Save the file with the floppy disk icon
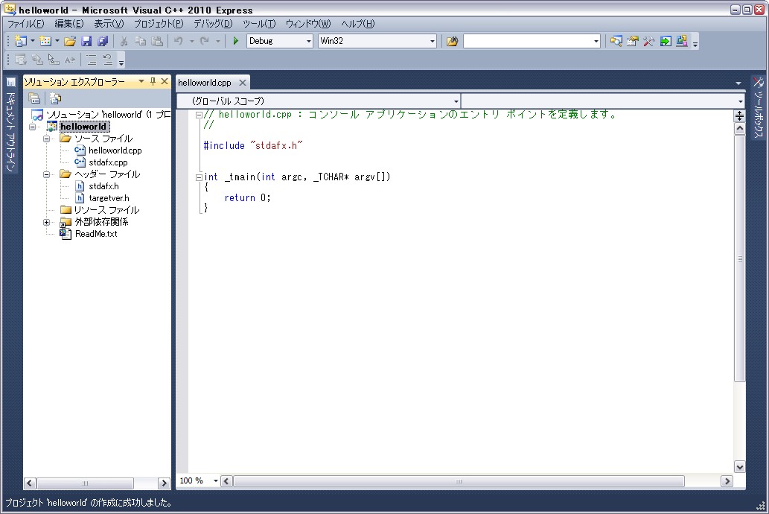 [86, 41]
